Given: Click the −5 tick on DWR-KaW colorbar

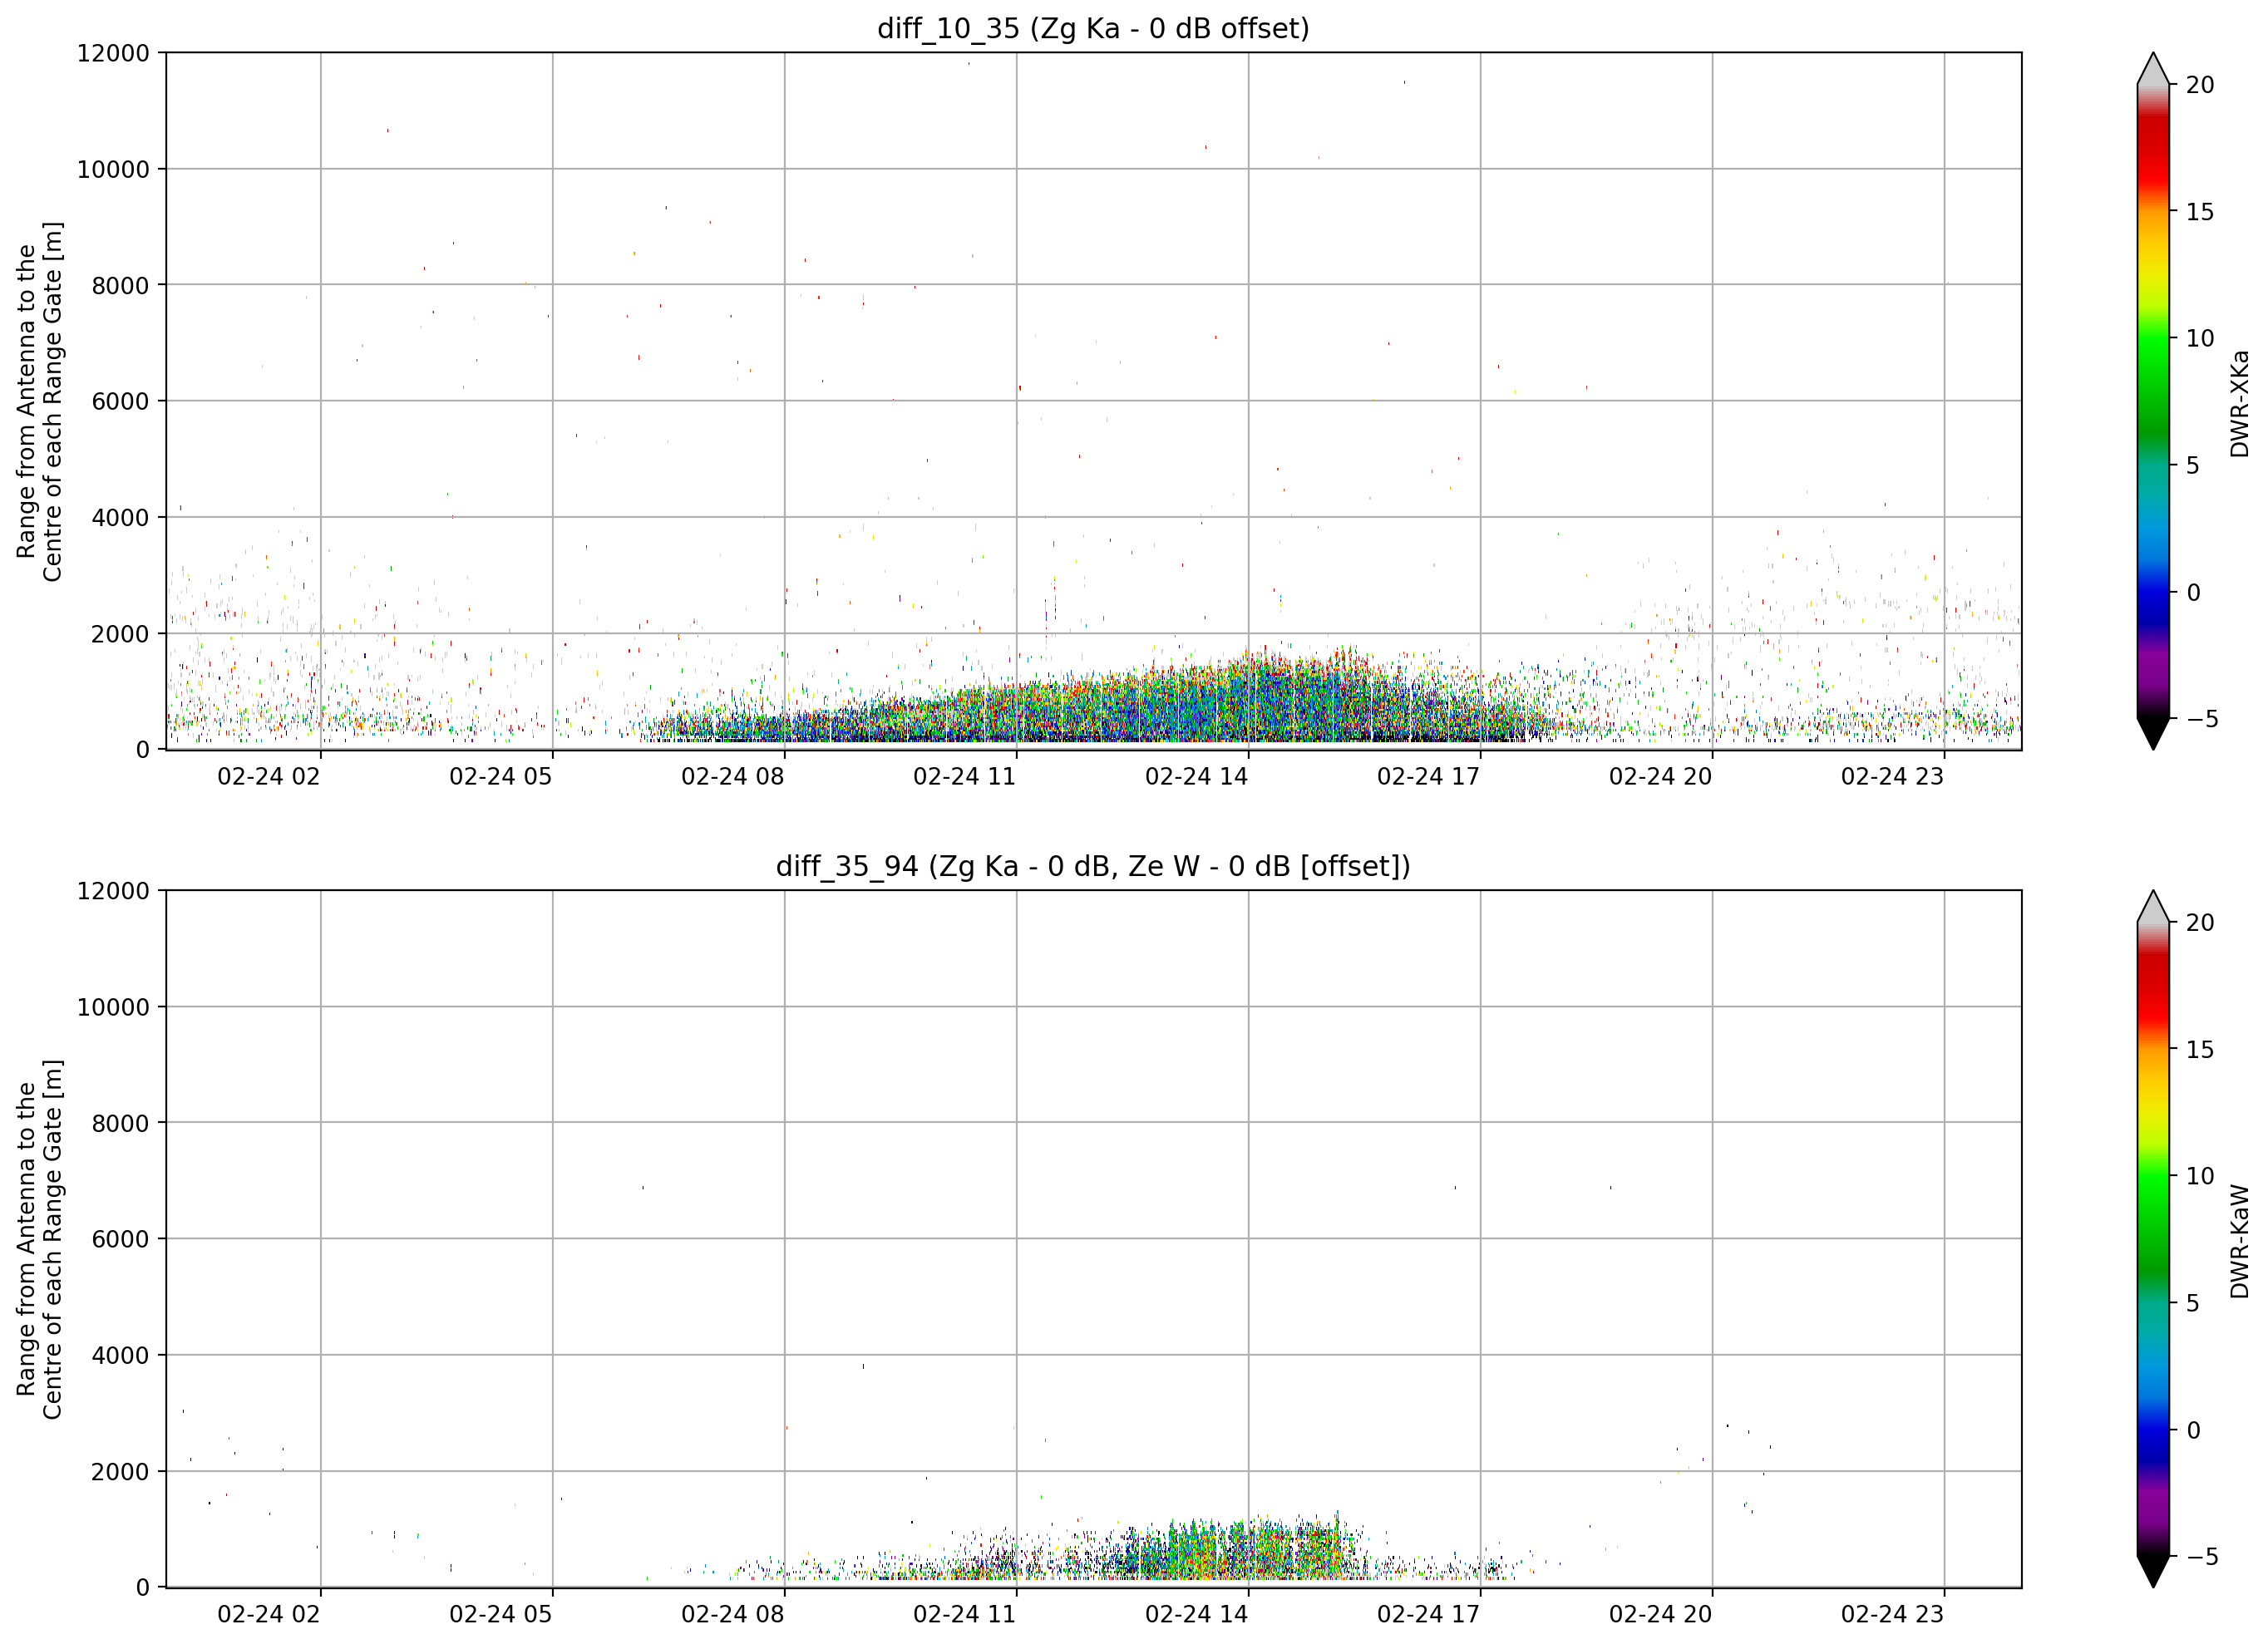Looking at the screenshot, I should click(2201, 1557).
